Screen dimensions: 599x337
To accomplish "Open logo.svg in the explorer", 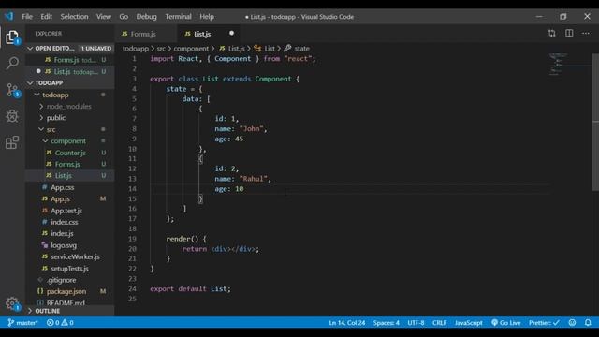I will click(x=64, y=245).
